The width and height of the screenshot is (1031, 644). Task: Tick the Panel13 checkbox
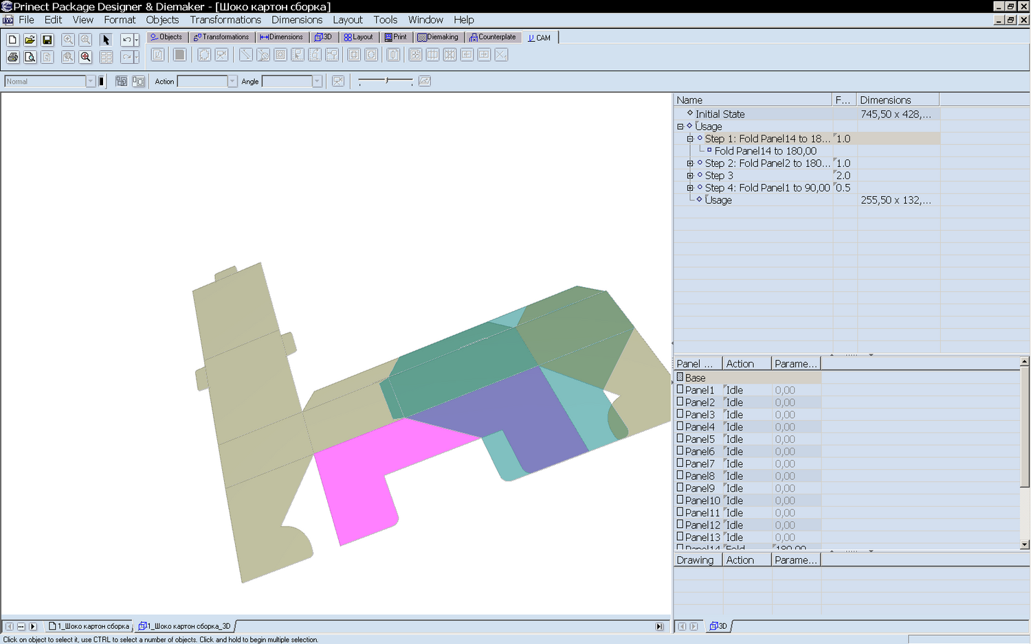tap(680, 537)
